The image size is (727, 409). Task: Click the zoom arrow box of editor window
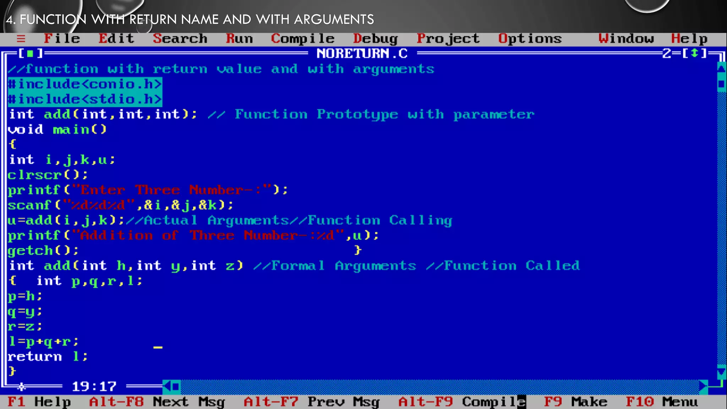point(695,54)
